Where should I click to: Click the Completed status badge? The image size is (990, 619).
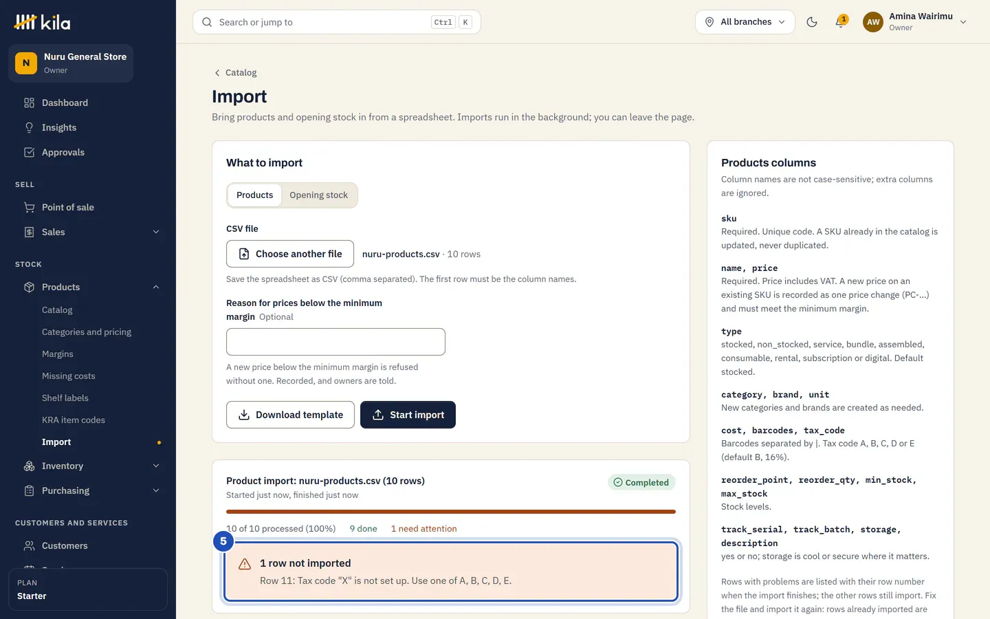(641, 482)
